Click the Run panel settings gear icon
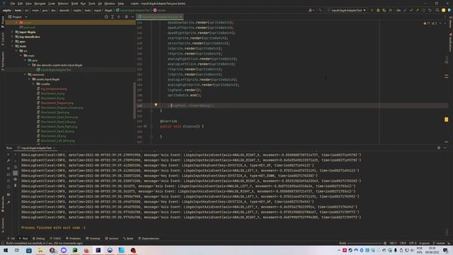Viewport: 453px width, 255px height. tap(439, 148)
